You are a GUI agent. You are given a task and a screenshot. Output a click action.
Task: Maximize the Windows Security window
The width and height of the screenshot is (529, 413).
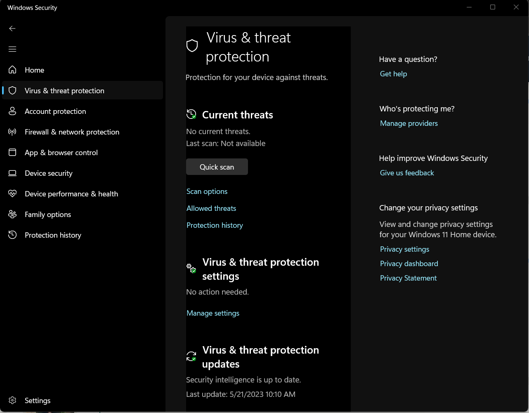[492, 7]
